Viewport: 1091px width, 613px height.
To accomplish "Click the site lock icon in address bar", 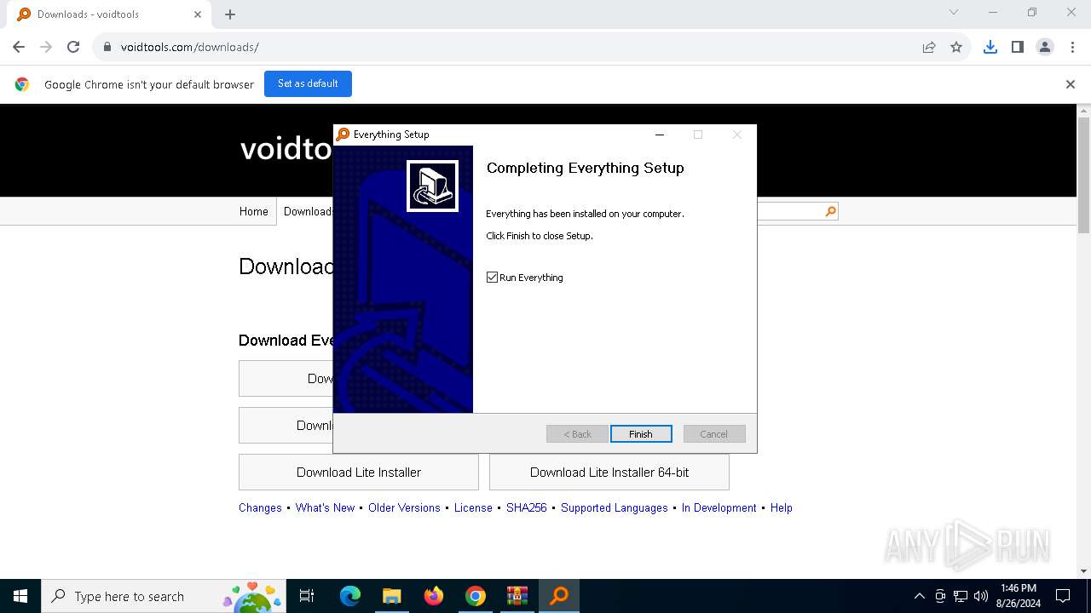I will point(107,47).
